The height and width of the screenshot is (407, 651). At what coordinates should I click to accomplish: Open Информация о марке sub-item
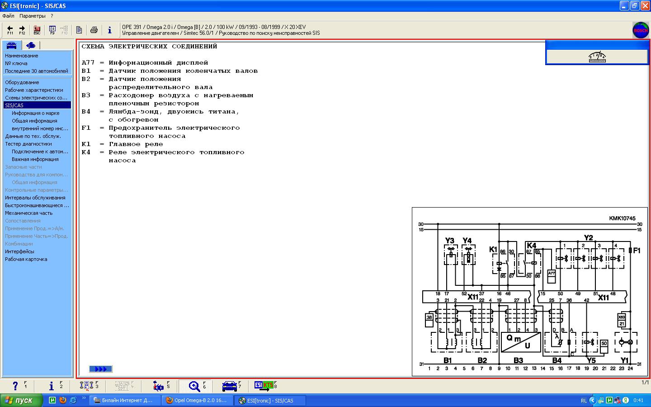pyautogui.click(x=36, y=113)
